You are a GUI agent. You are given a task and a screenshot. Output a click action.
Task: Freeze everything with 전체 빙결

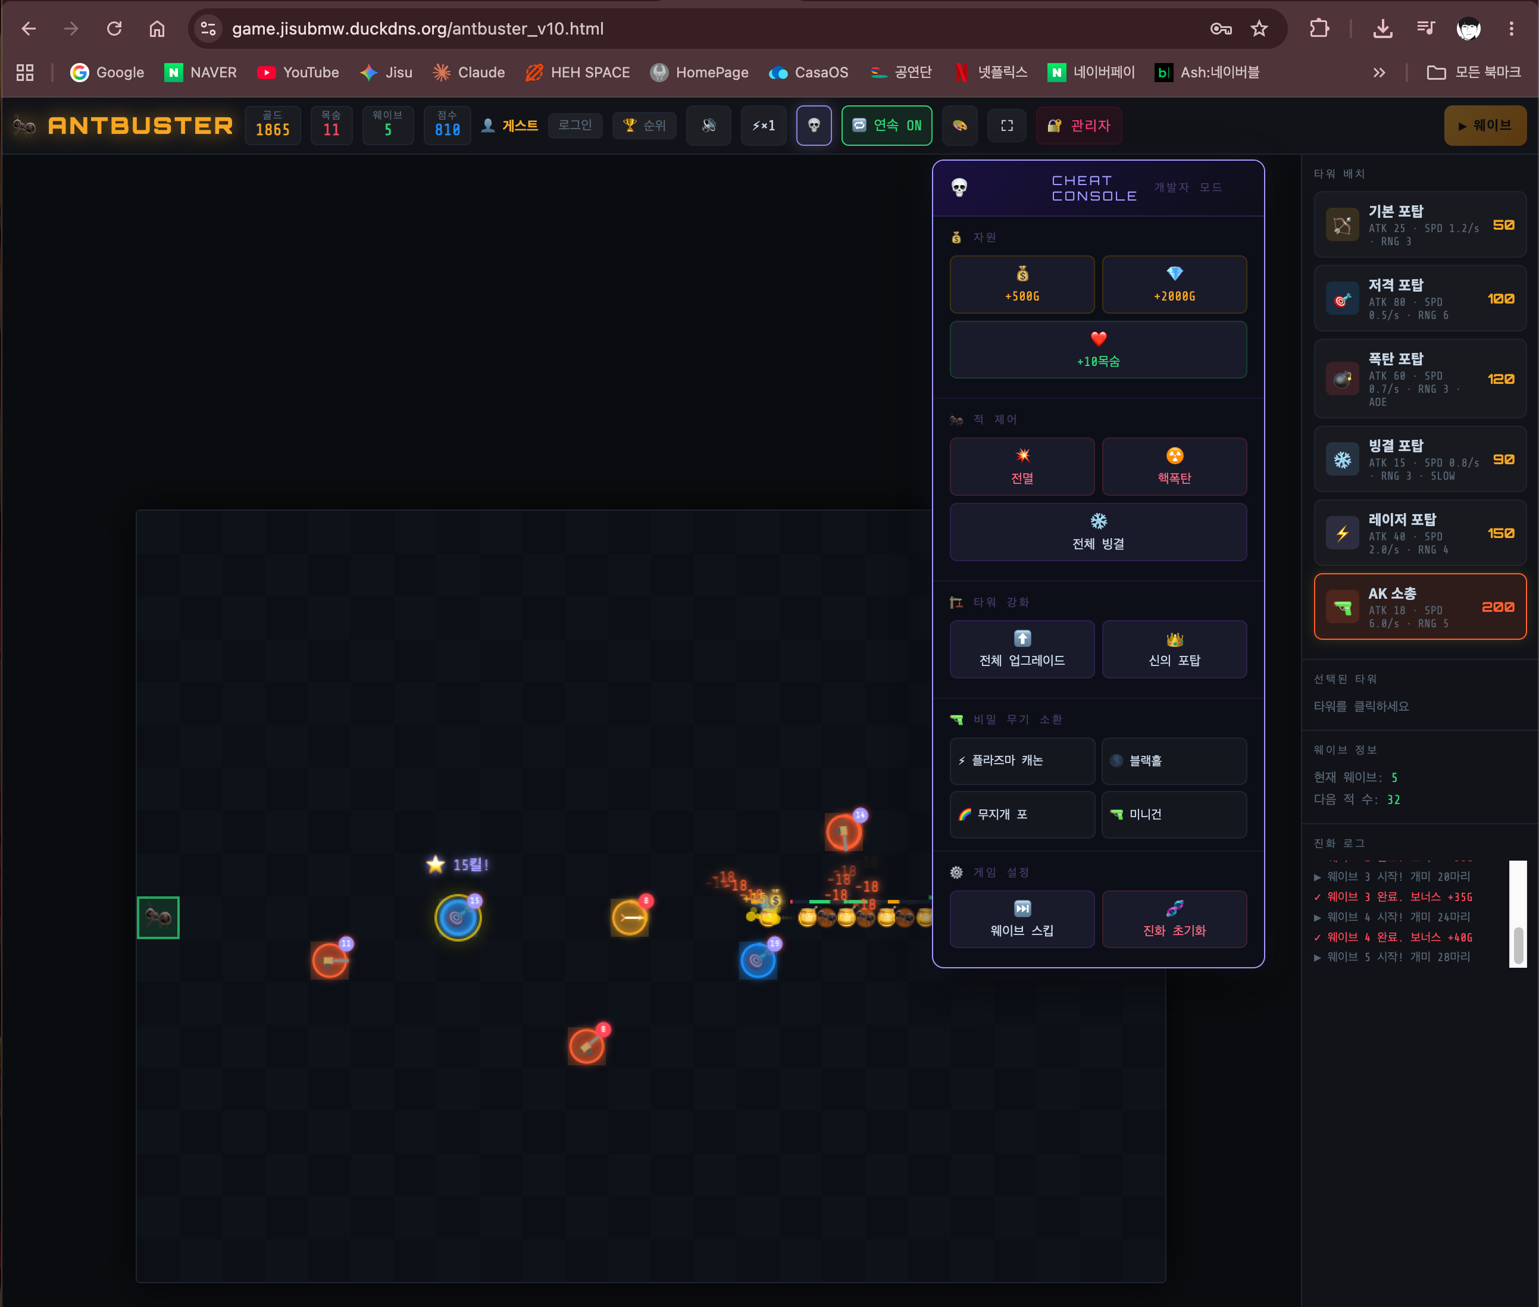point(1098,532)
